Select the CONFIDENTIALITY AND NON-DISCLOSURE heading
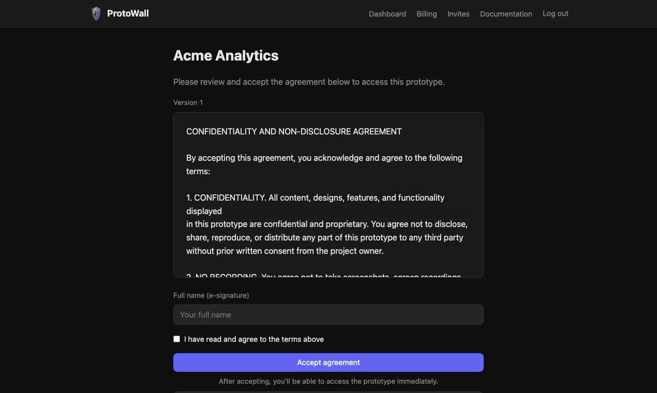657x393 pixels. (x=294, y=131)
